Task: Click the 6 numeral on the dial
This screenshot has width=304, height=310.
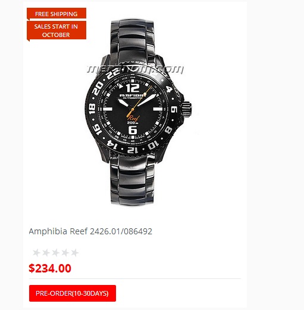Action: pyautogui.click(x=133, y=130)
